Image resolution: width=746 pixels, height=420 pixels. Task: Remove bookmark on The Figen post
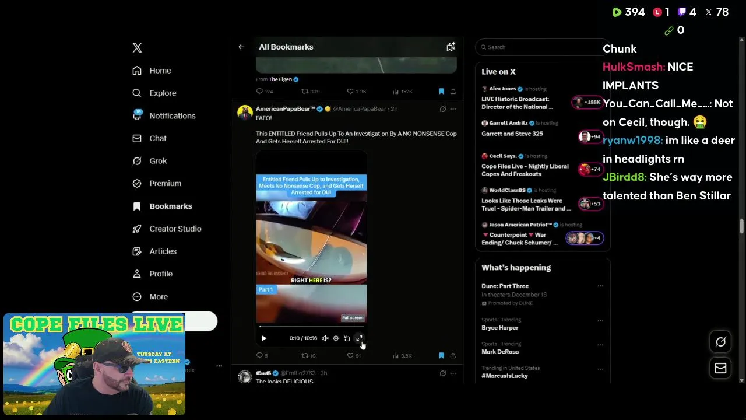(441, 92)
